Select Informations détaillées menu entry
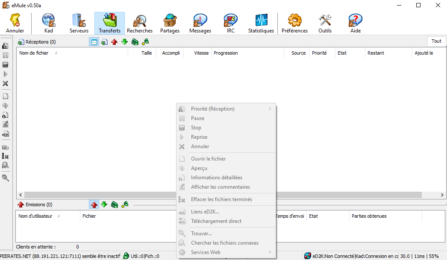The height and width of the screenshot is (260, 447). [x=226, y=178]
